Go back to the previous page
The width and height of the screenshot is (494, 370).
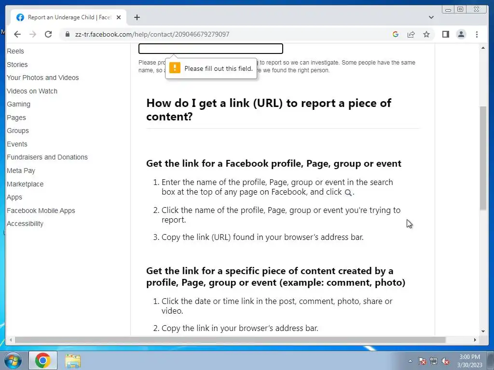[x=17, y=34]
